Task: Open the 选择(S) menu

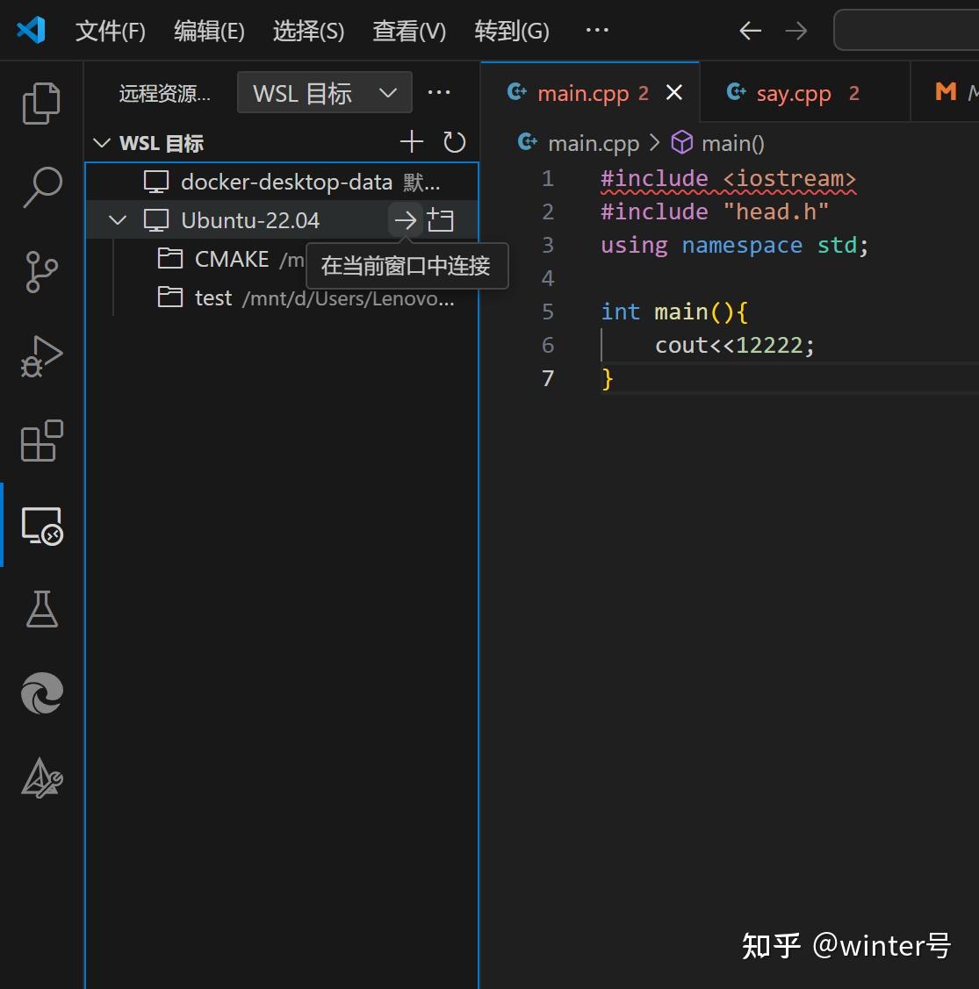Action: [308, 30]
